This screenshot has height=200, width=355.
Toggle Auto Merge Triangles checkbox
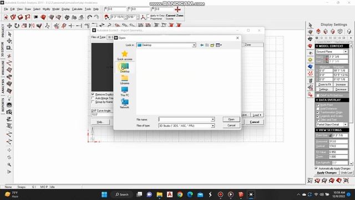click(x=93, y=98)
